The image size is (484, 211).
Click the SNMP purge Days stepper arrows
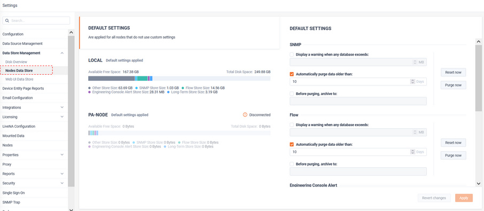(x=413, y=82)
